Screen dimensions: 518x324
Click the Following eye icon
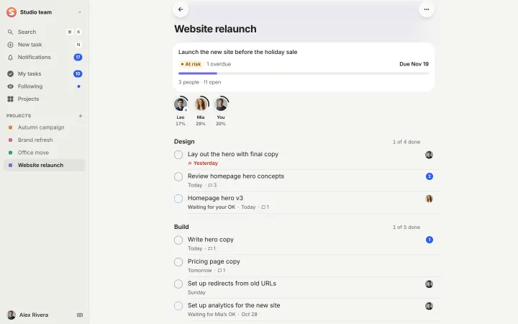coord(10,86)
